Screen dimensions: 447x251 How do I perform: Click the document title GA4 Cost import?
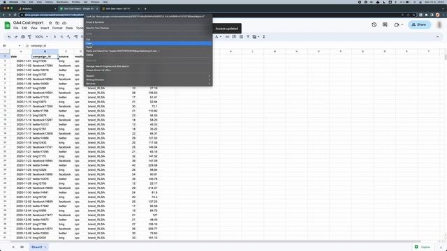[x=28, y=23]
